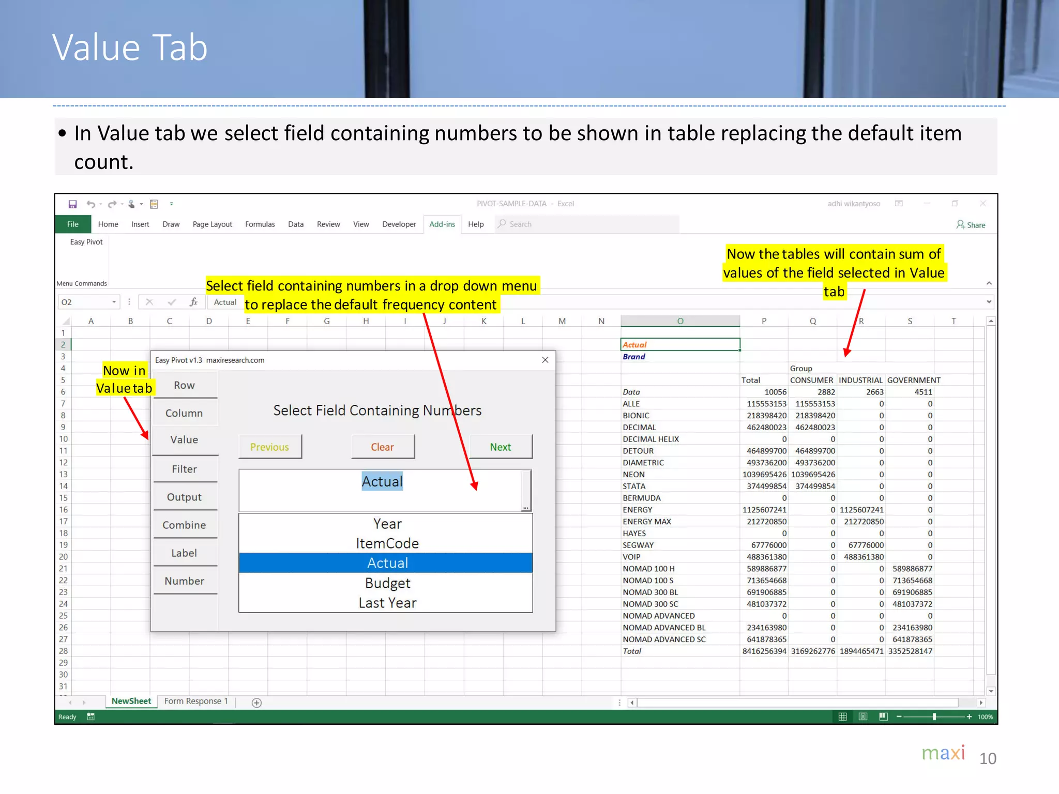The image size is (1059, 794).
Task: Click Easy Pivot menu command
Action: click(x=86, y=242)
